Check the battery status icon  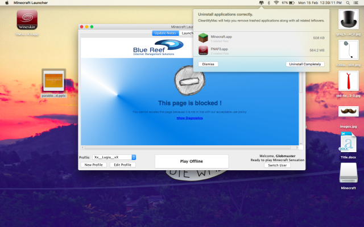pos(292,3)
